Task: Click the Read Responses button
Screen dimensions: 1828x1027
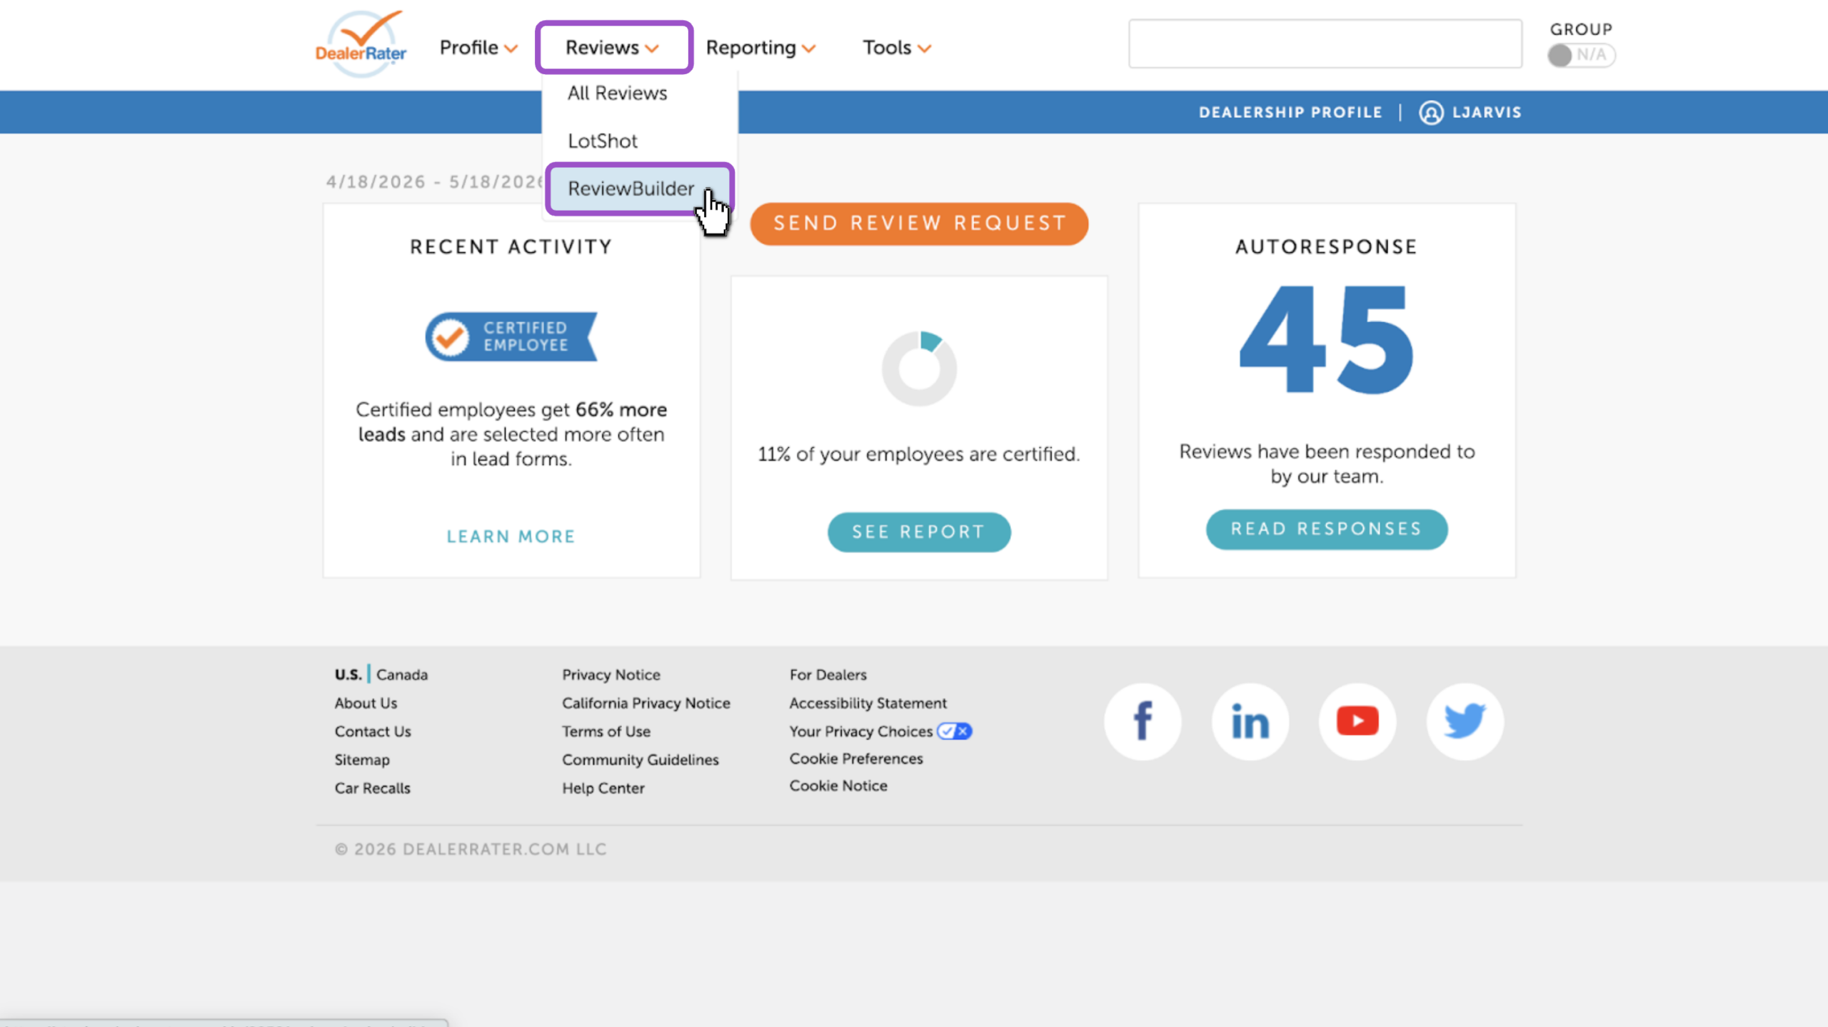Action: 1327,529
